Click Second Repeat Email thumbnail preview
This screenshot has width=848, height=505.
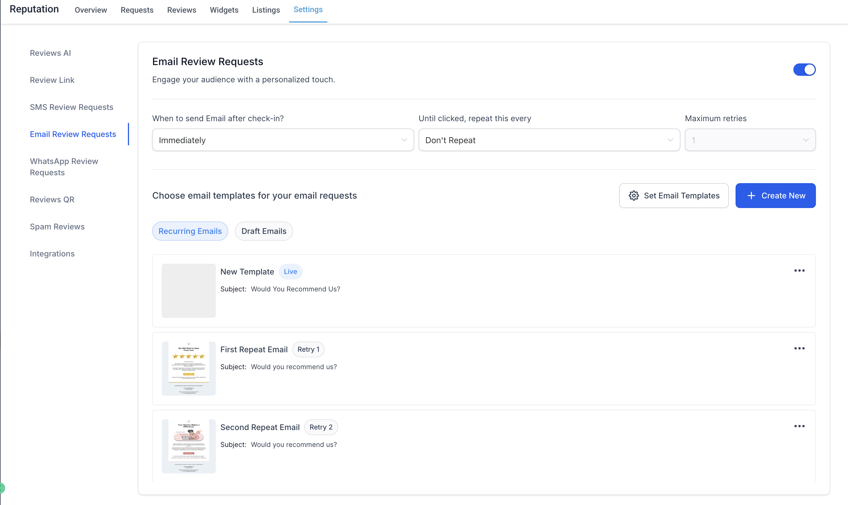coord(188,446)
